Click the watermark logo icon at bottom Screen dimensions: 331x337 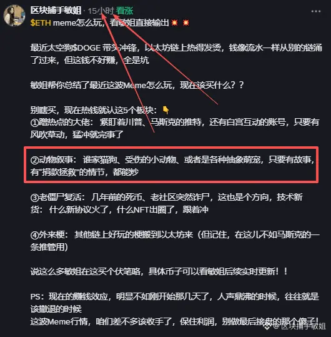pyautogui.click(x=267, y=326)
